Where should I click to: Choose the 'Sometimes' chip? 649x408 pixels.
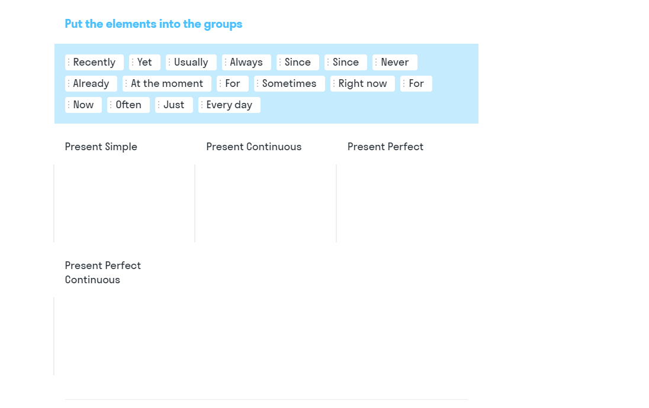pos(290,83)
